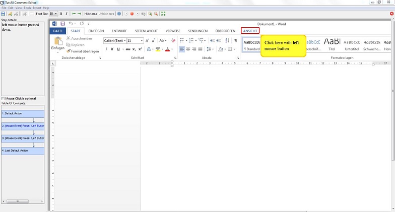Click the green left arrow icon
Screen dimensions: 395x212
(74, 14)
